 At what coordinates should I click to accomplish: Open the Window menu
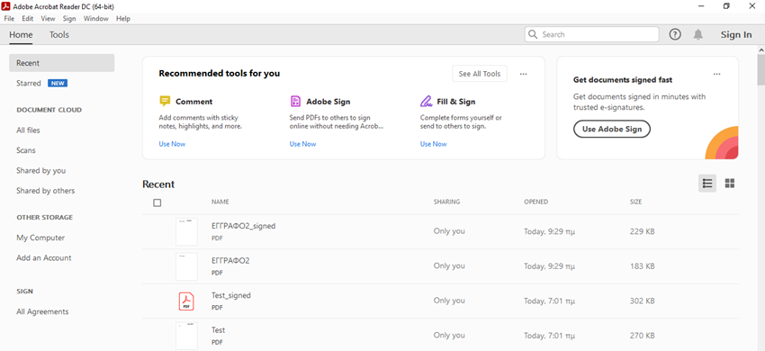click(x=96, y=19)
